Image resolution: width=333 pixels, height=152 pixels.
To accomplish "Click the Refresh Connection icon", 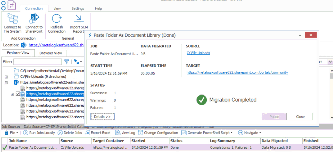I will 57,19.
